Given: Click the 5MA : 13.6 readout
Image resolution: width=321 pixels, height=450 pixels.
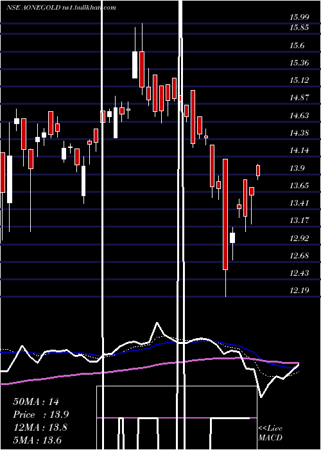Looking at the screenshot, I should (37, 440).
